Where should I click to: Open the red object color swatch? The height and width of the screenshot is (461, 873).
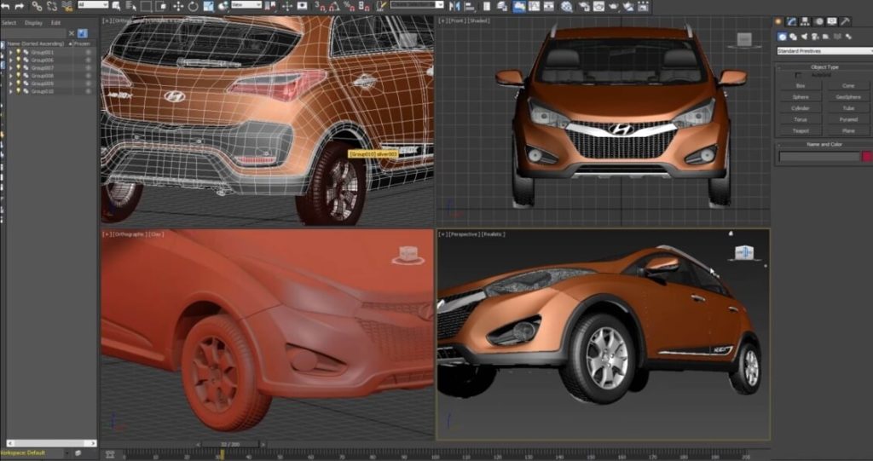click(x=867, y=157)
